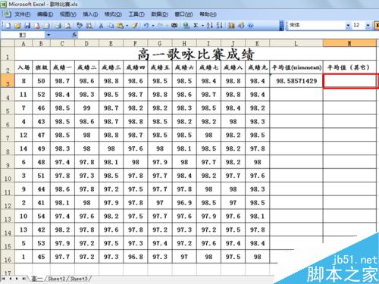Viewport: 379px width, 284px height.
Task: Click the empty cell M3 with red border
Action: click(350, 81)
